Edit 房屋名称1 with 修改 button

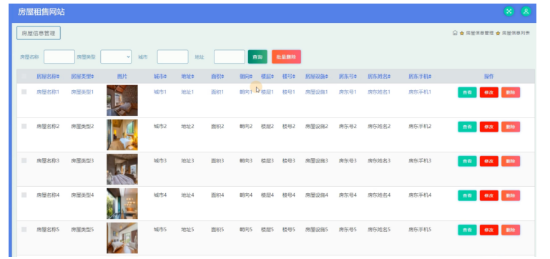[x=489, y=92]
